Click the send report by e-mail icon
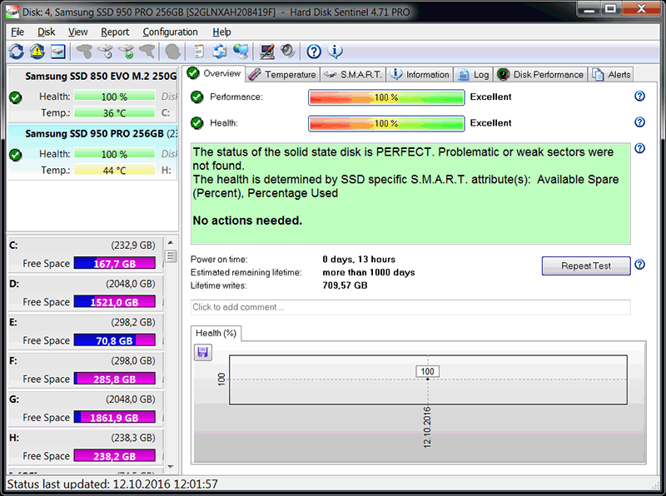This screenshot has height=496, width=666. tap(220, 52)
